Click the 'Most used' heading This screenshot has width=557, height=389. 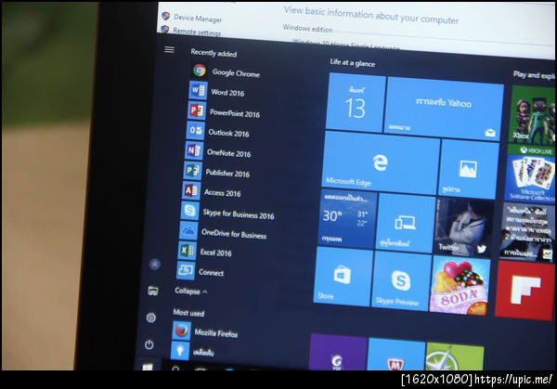coord(188,313)
